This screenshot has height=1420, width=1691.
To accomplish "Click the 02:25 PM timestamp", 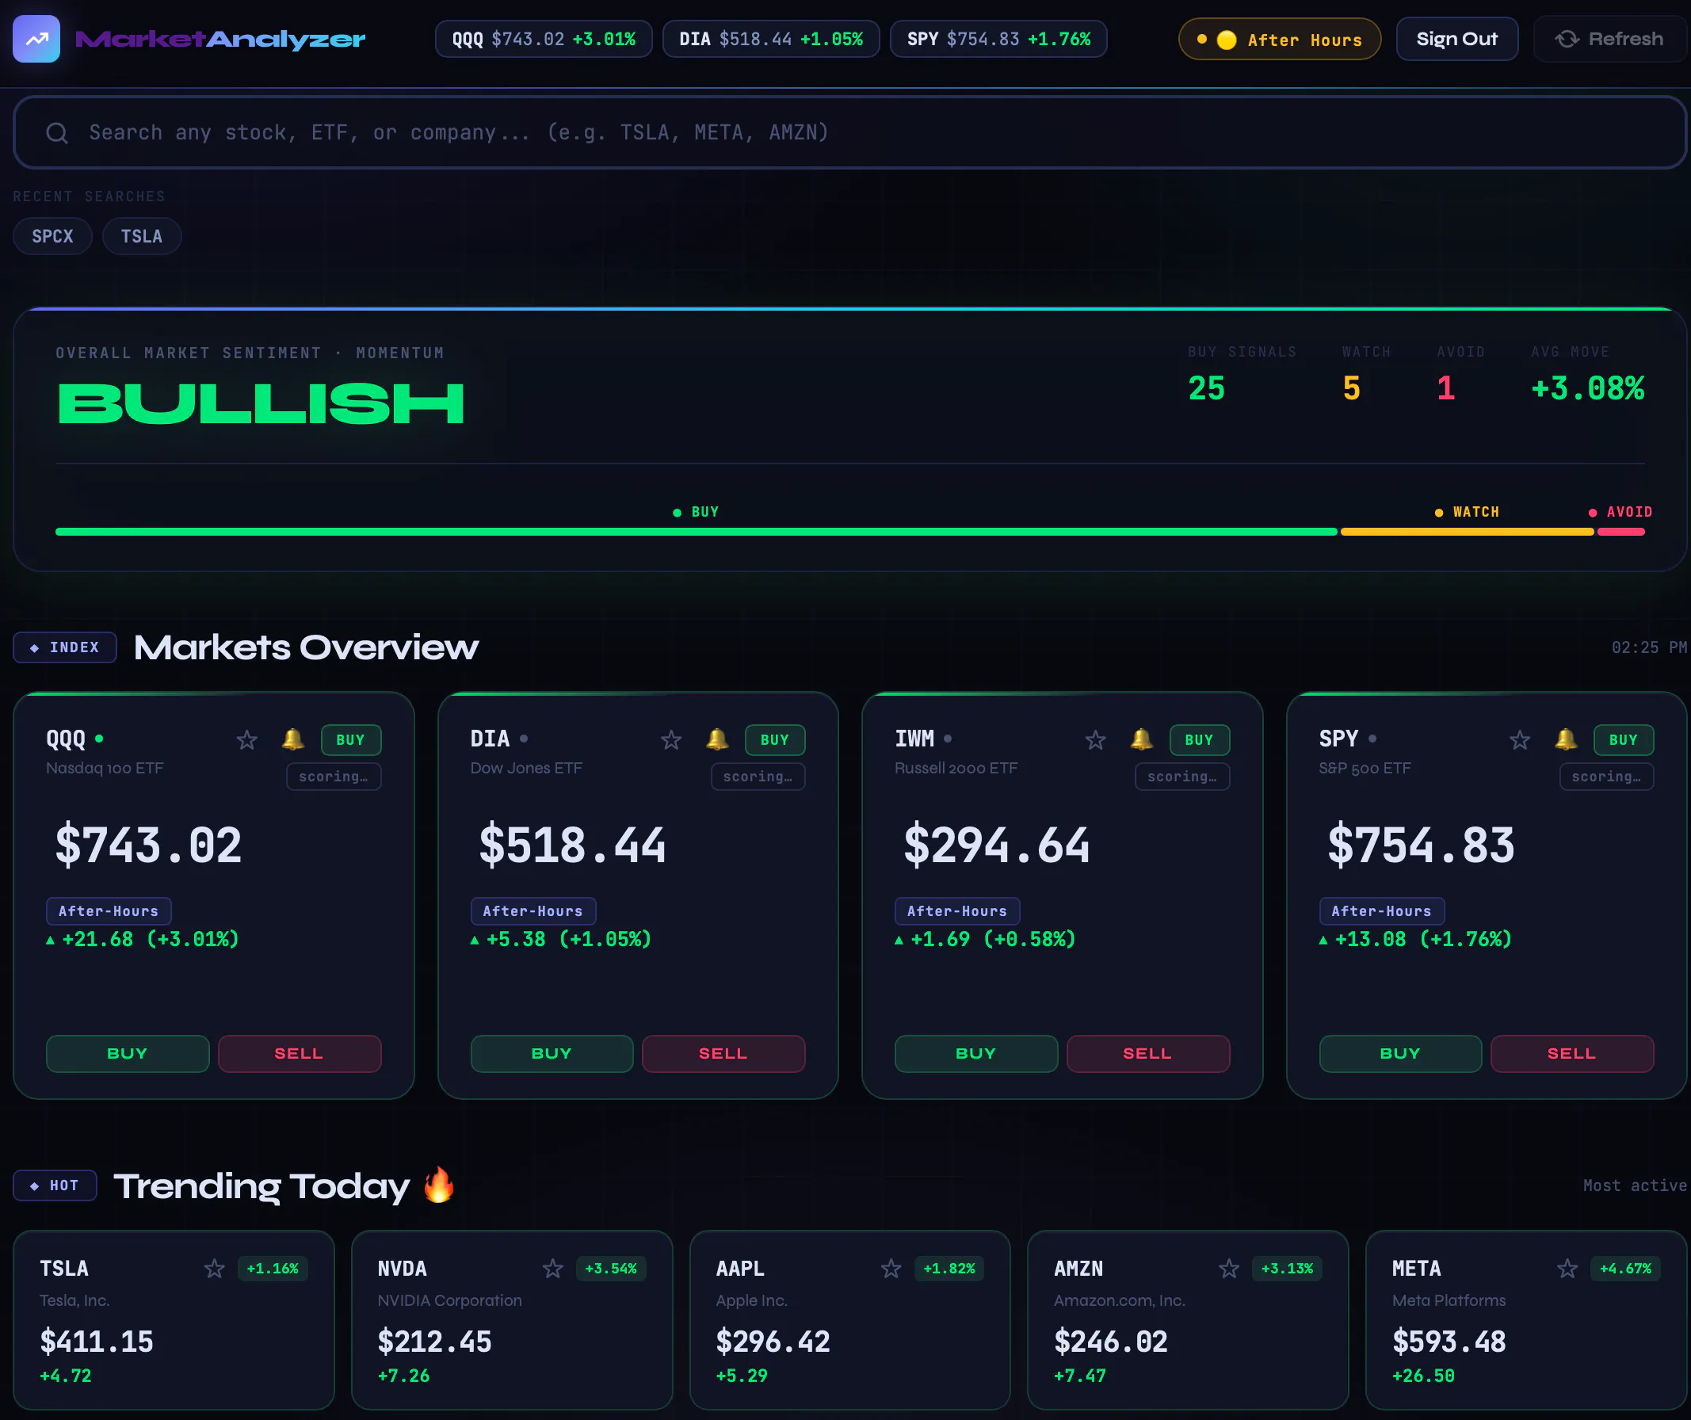I will point(1648,647).
